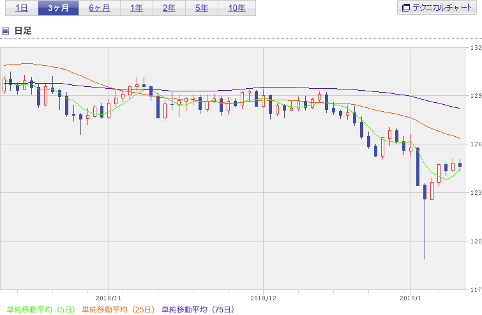Switch chart to 6ヶ月 range
482x315 pixels.
tap(100, 8)
